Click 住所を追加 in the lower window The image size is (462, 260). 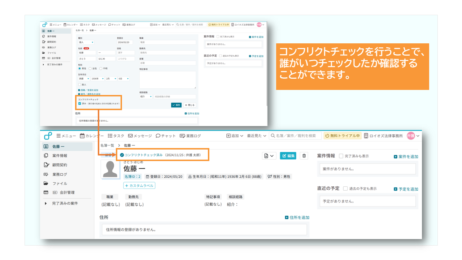point(297,217)
